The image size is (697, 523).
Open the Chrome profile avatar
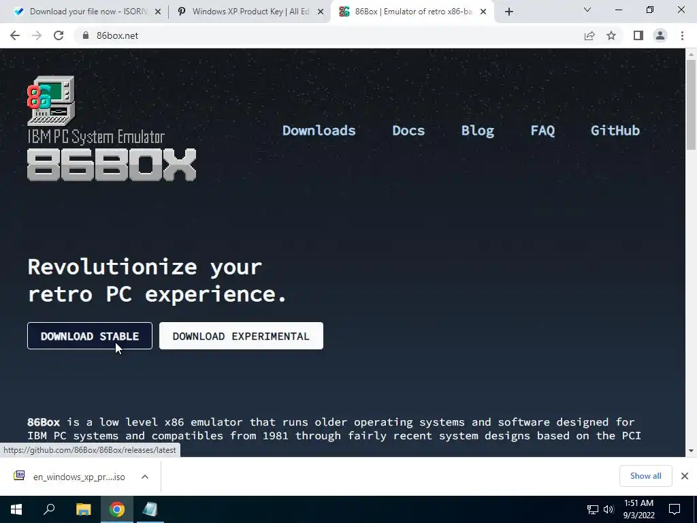tap(660, 35)
